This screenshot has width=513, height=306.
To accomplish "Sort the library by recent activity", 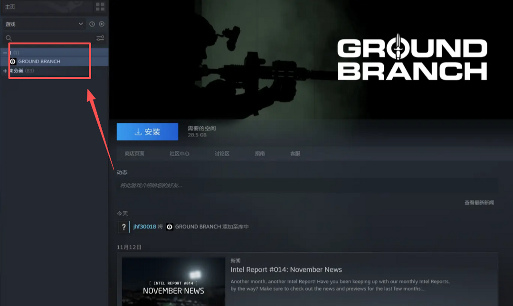I will (x=92, y=24).
